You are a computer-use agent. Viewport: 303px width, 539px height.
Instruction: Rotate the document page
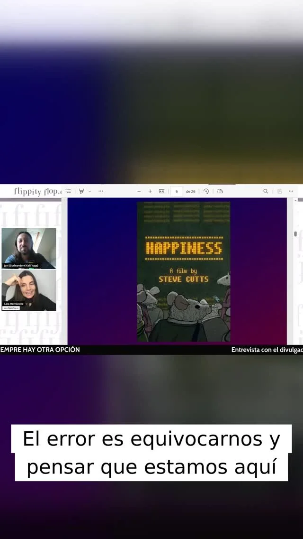point(206,191)
